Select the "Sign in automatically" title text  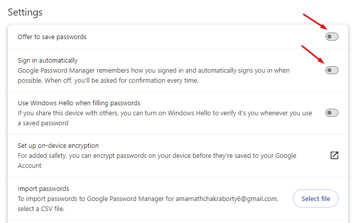coord(48,61)
